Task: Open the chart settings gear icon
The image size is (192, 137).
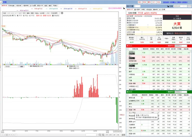Action: [62, 13]
